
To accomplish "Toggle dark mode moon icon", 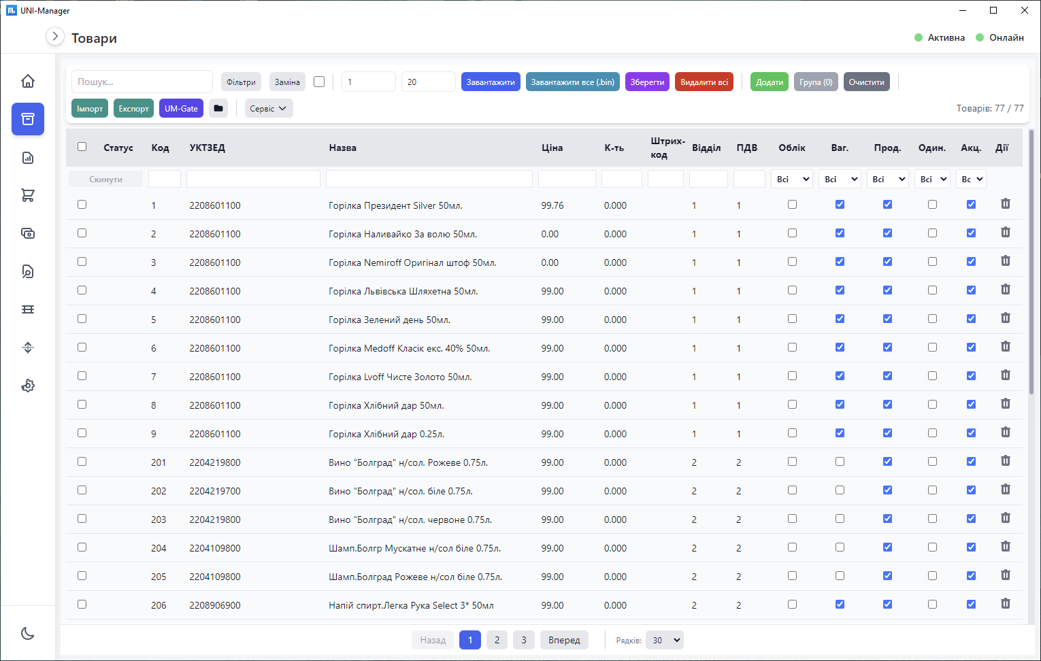I will pyautogui.click(x=28, y=633).
